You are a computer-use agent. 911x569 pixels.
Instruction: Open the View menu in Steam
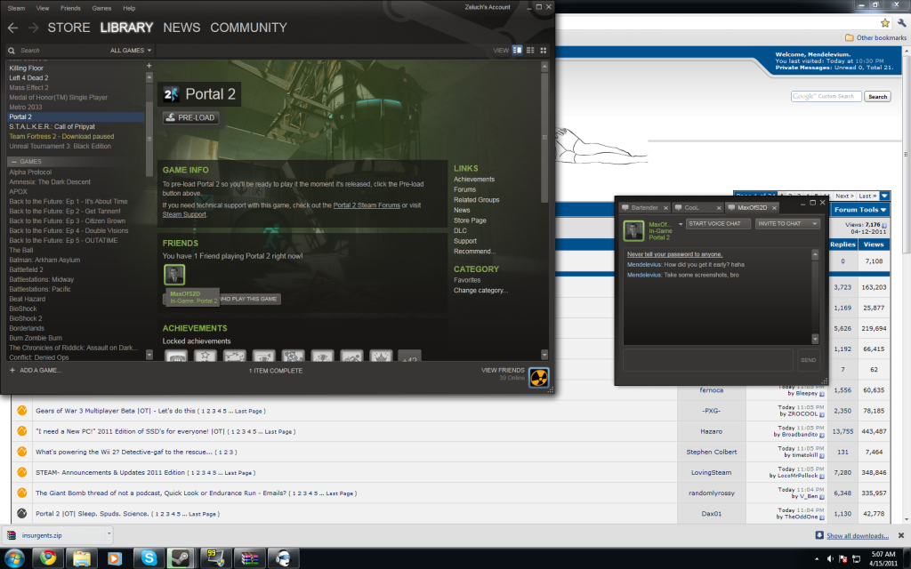pos(43,8)
